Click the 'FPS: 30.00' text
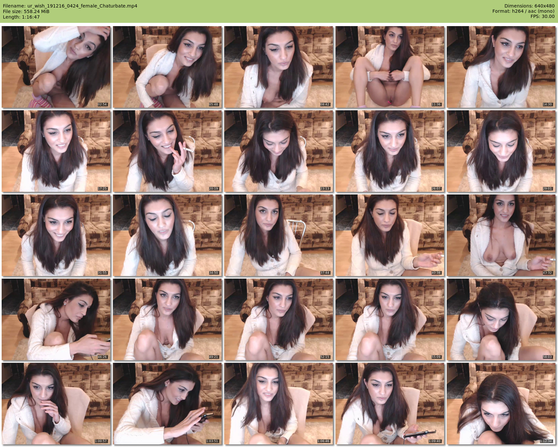Viewport: 558px width, 447px height. 542,16
